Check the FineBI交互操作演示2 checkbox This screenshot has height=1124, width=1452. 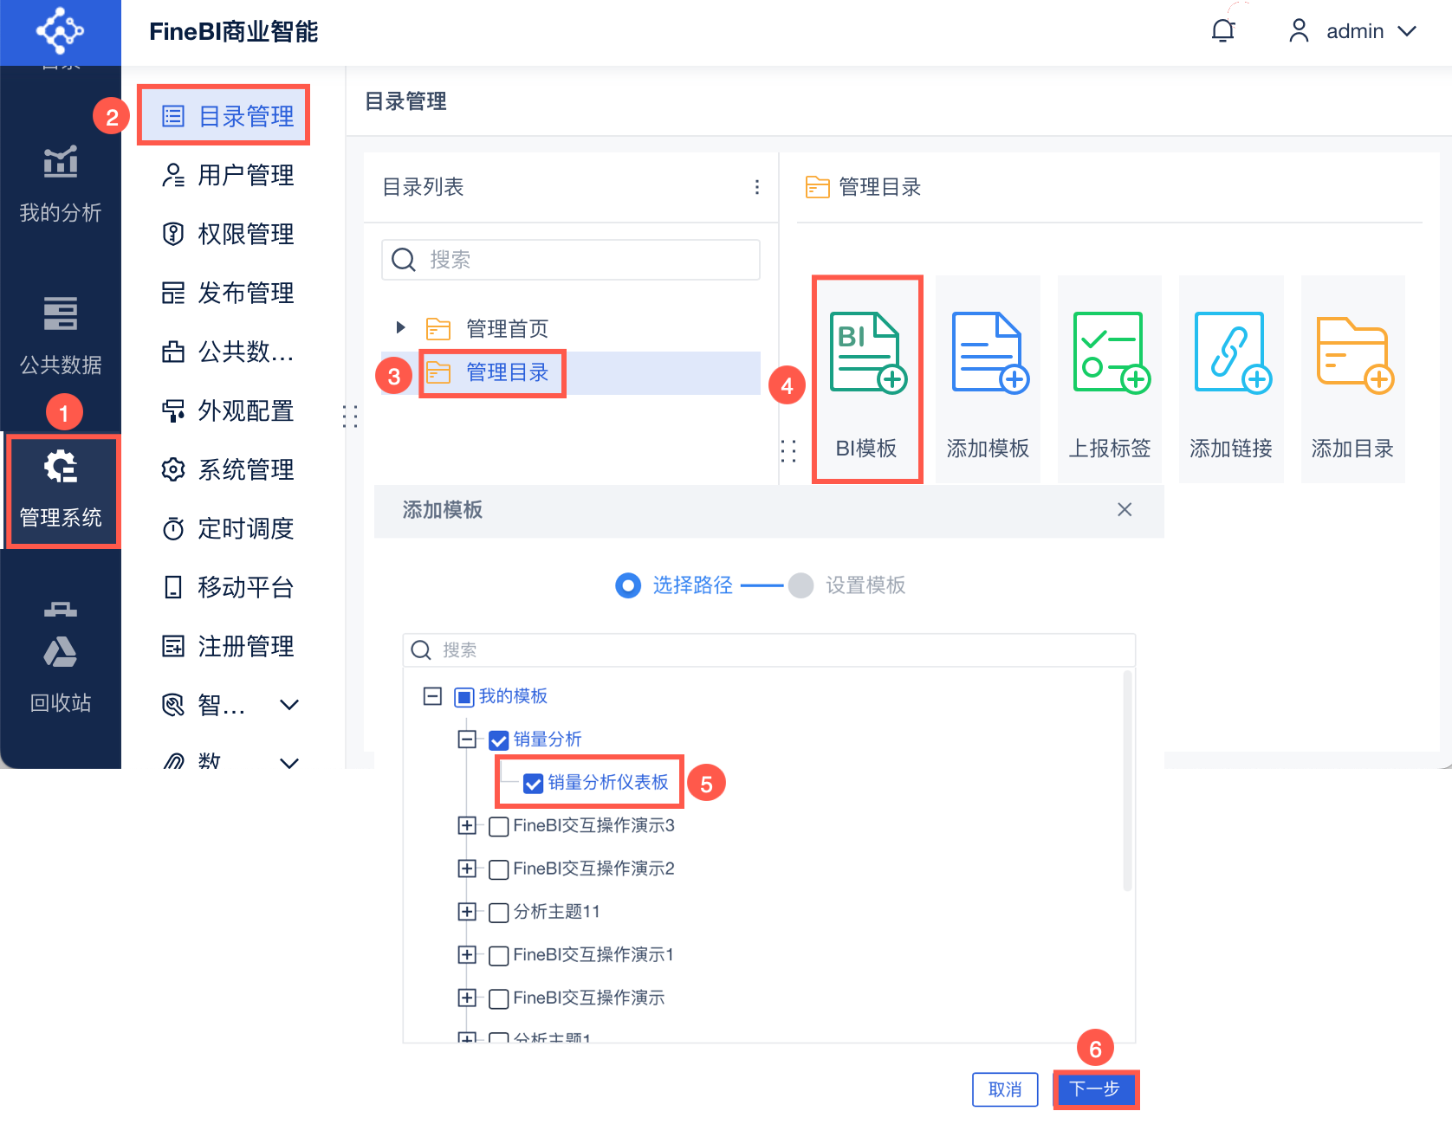pyautogui.click(x=498, y=869)
